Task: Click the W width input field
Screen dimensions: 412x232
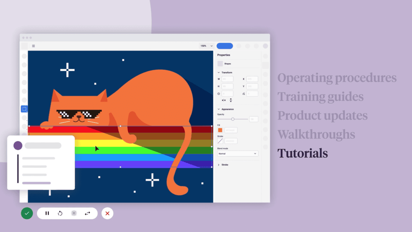Action: 227,79
